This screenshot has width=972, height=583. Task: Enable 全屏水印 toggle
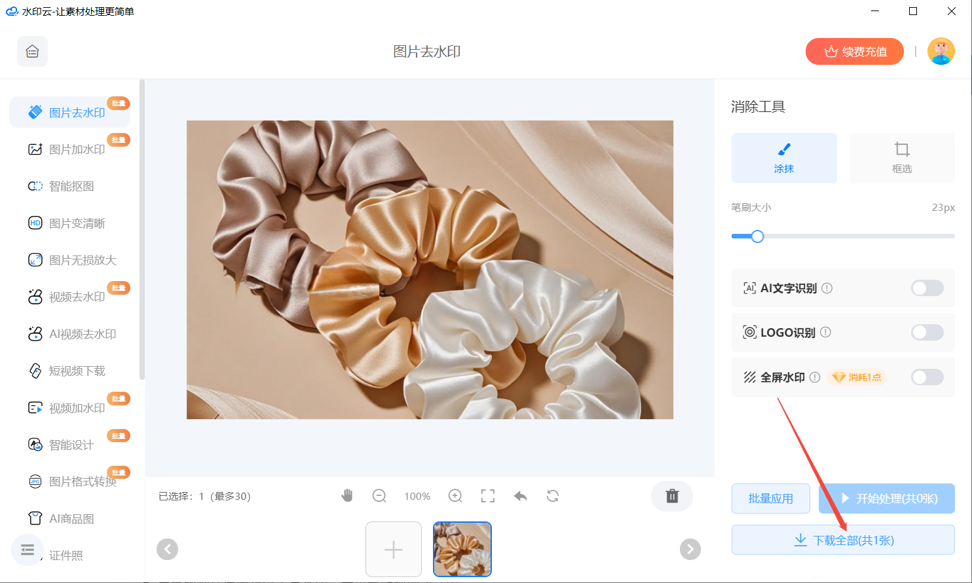927,377
